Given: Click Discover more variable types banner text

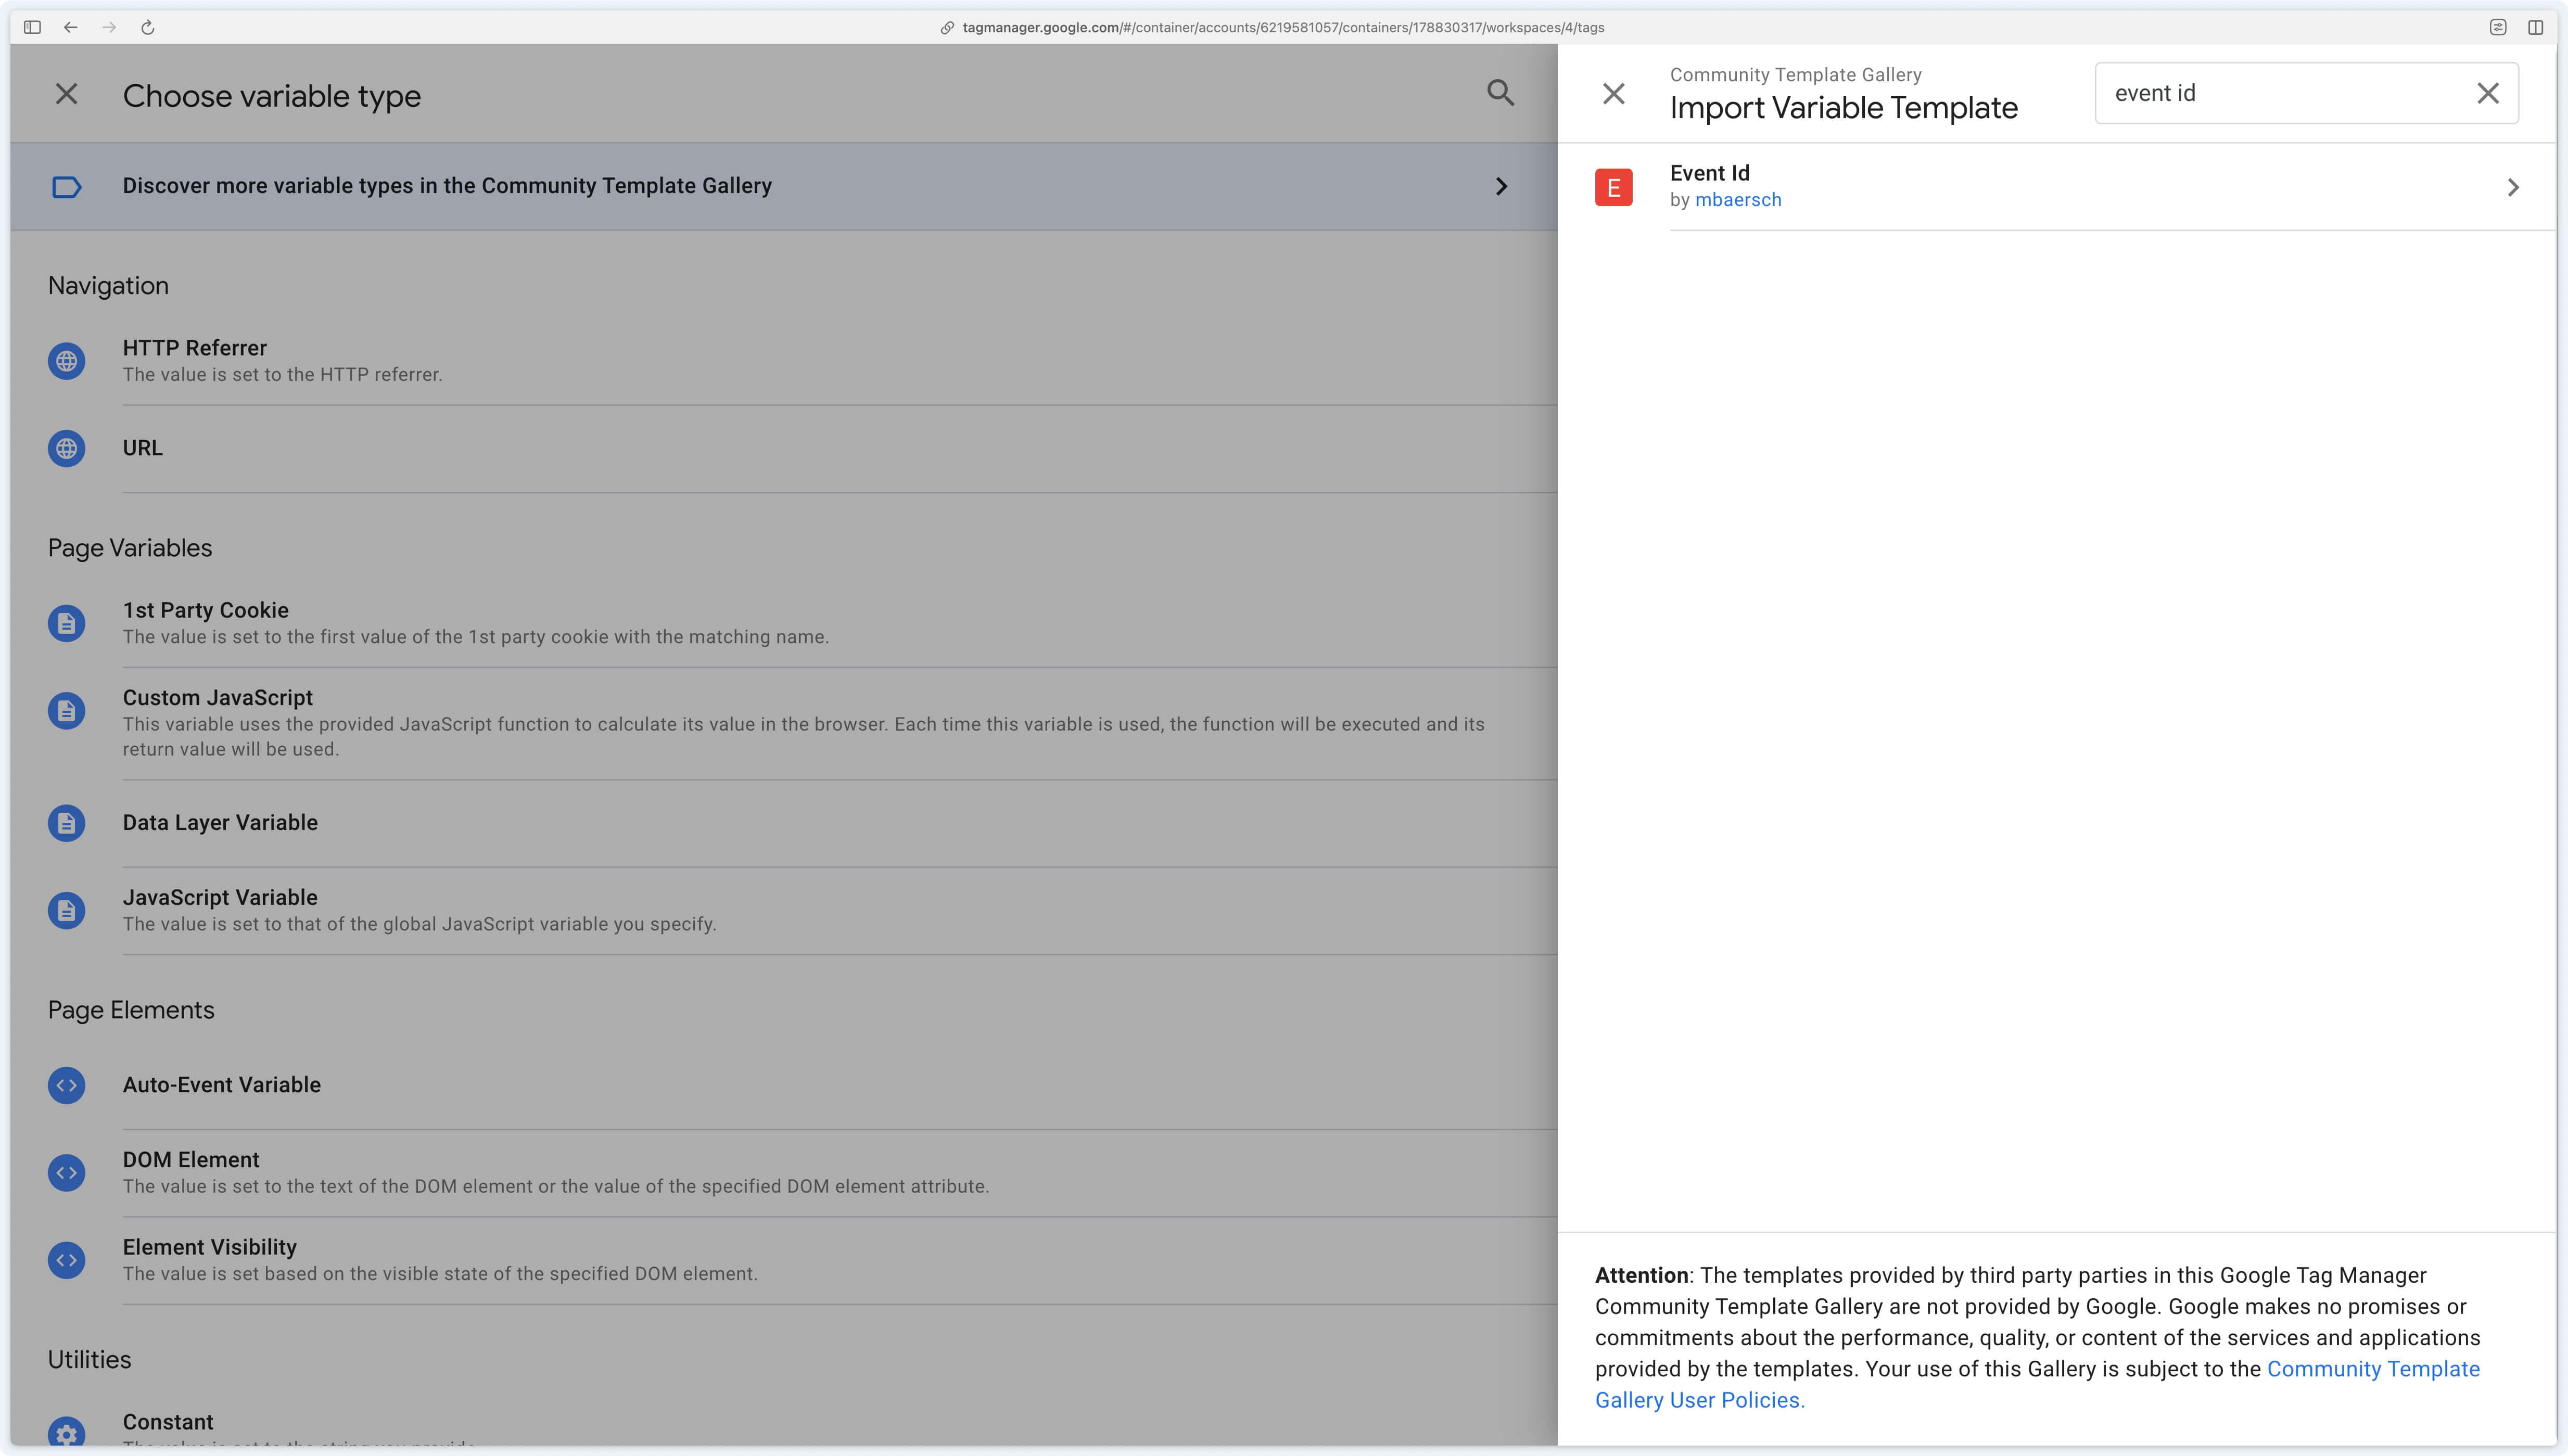Looking at the screenshot, I should pyautogui.click(x=447, y=186).
